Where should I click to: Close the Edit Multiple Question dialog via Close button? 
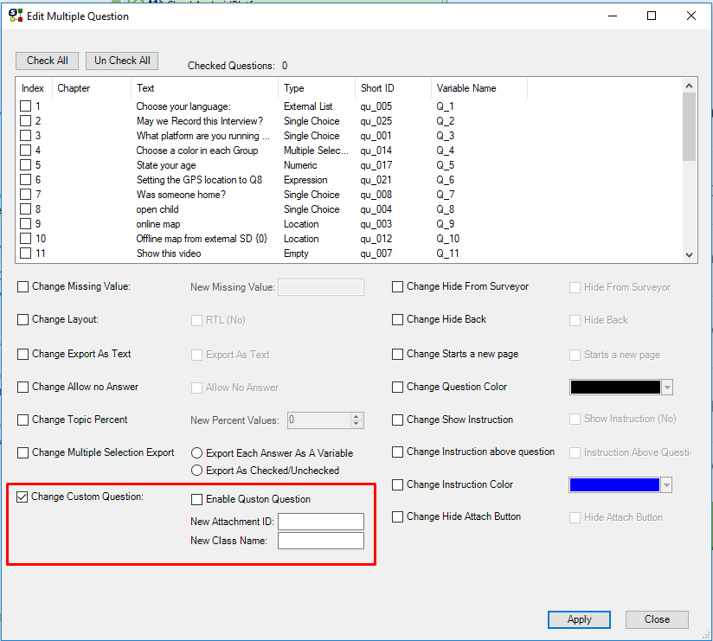pos(657,619)
